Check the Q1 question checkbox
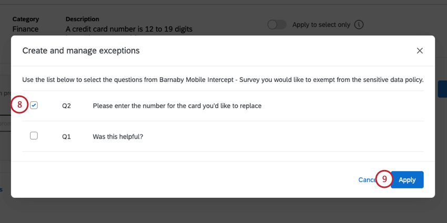The image size is (447, 223). [34, 136]
